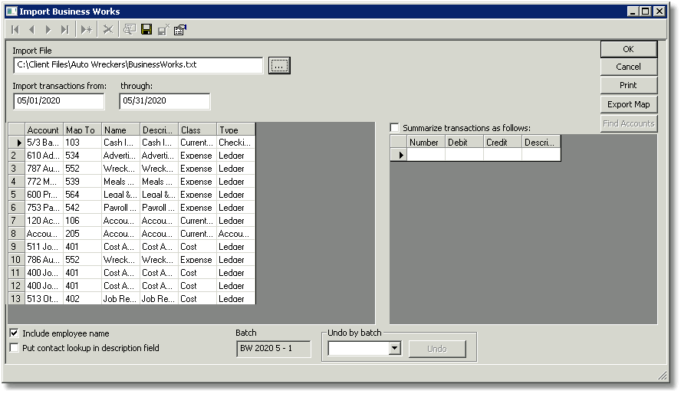Click Map To cell 534
Viewport: 681px width, 394px height.
point(82,156)
